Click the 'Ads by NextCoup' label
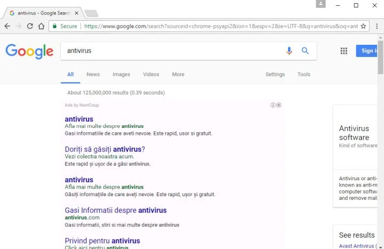Image resolution: width=384 pixels, height=249 pixels. pyautogui.click(x=82, y=105)
